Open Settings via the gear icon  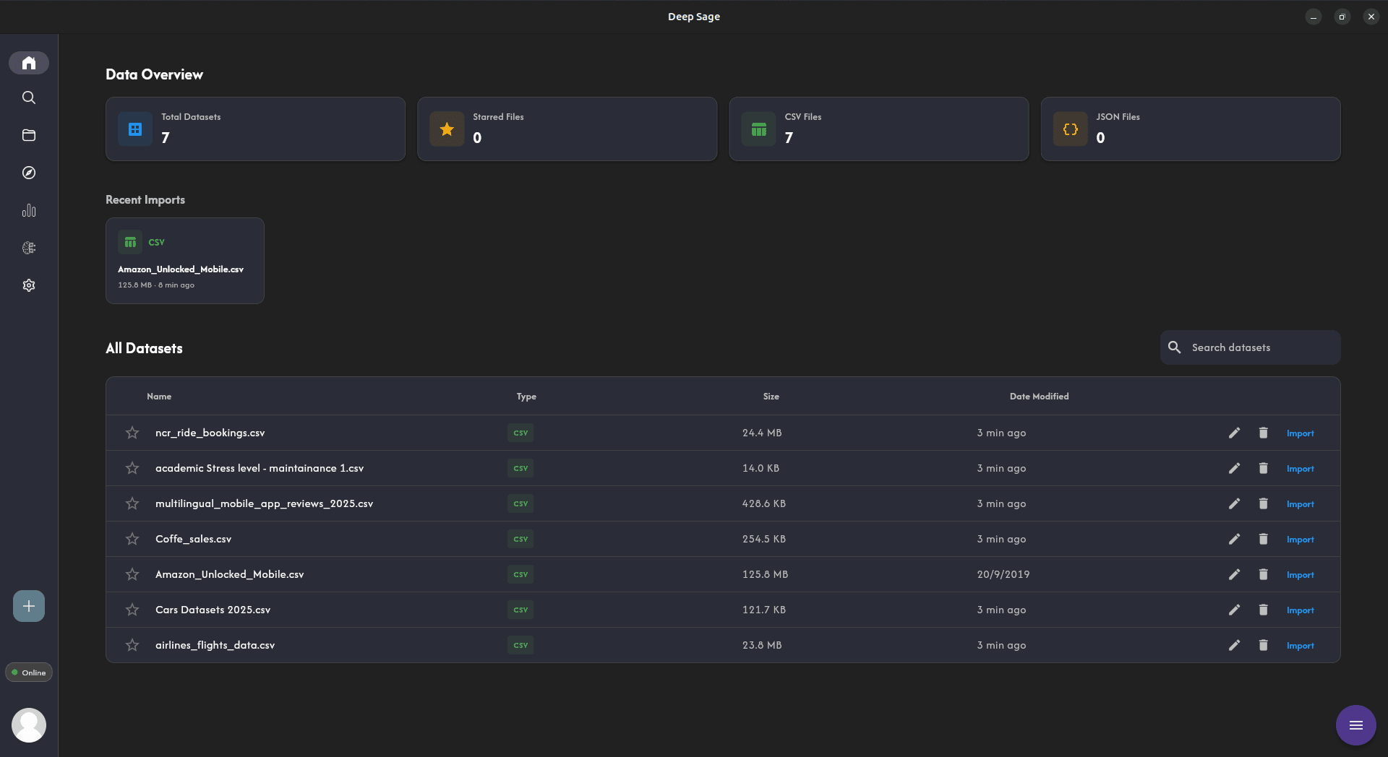pos(28,285)
